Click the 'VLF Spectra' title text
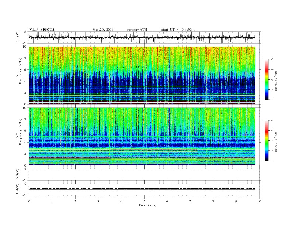Image resolution: width=292 pixels, height=226 pixels. tap(42, 29)
